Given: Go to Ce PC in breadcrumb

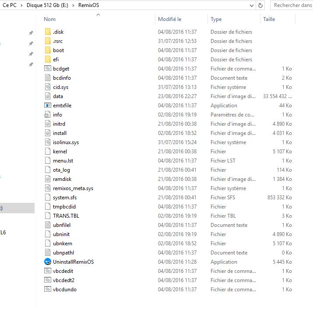Looking at the screenshot, I should (10, 5).
